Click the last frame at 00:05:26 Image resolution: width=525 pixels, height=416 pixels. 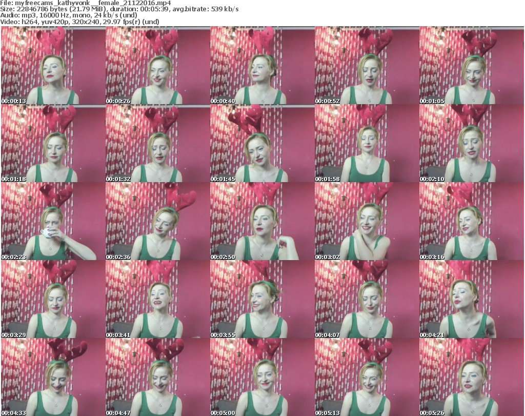pos(471,378)
